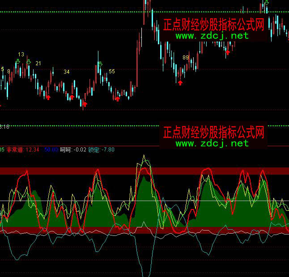The width and height of the screenshot is (289, 277).
Task: Click the Fibonacci marker labeled 34
Action: [67, 72]
